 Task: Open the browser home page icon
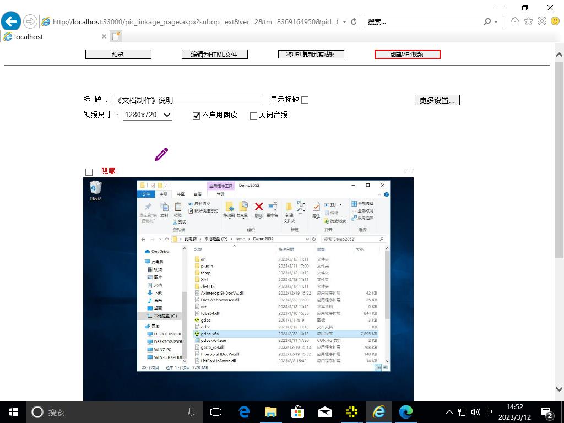tap(515, 21)
